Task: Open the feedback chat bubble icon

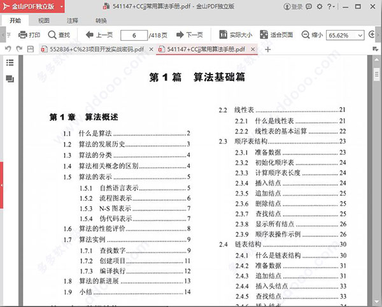Action: 309,6
